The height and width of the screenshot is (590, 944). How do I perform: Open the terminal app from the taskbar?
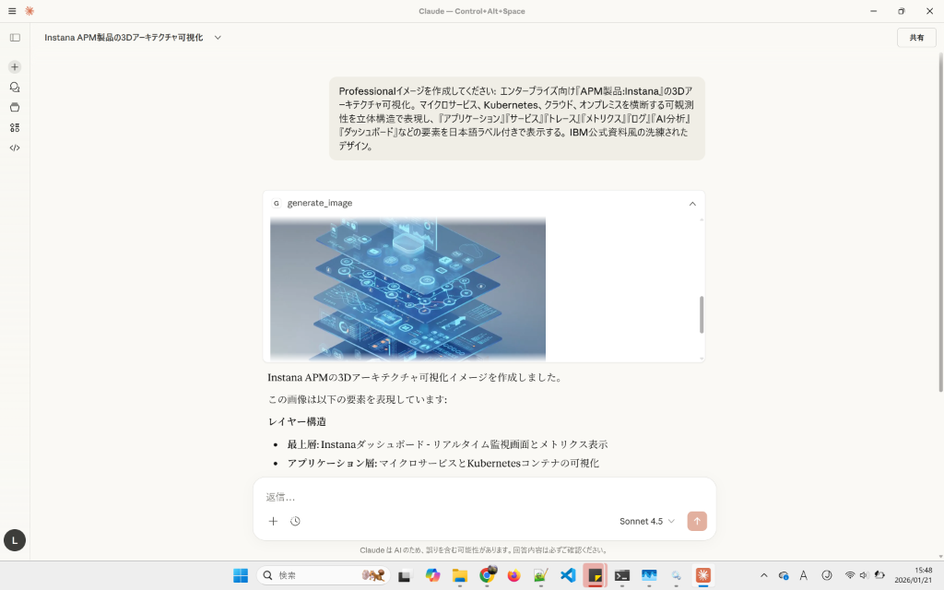[622, 575]
